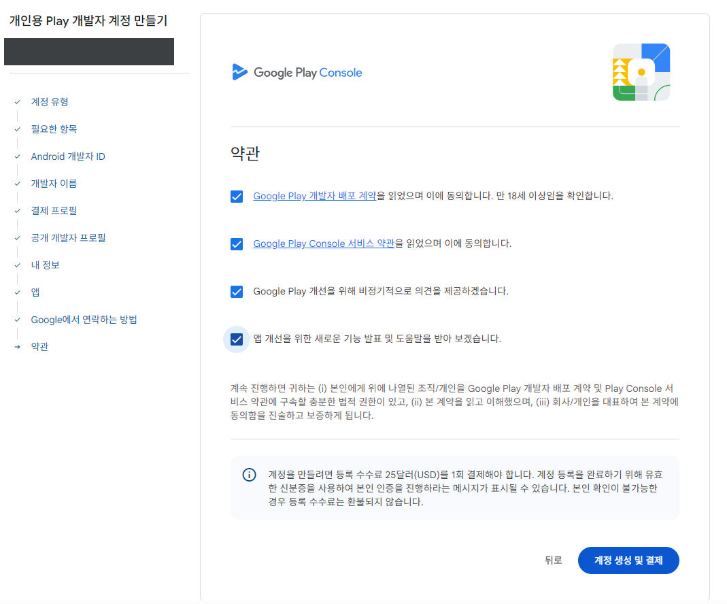Screen dimensions: 727x604
Task: Click the colorful Play developer illustration
Action: (x=641, y=72)
